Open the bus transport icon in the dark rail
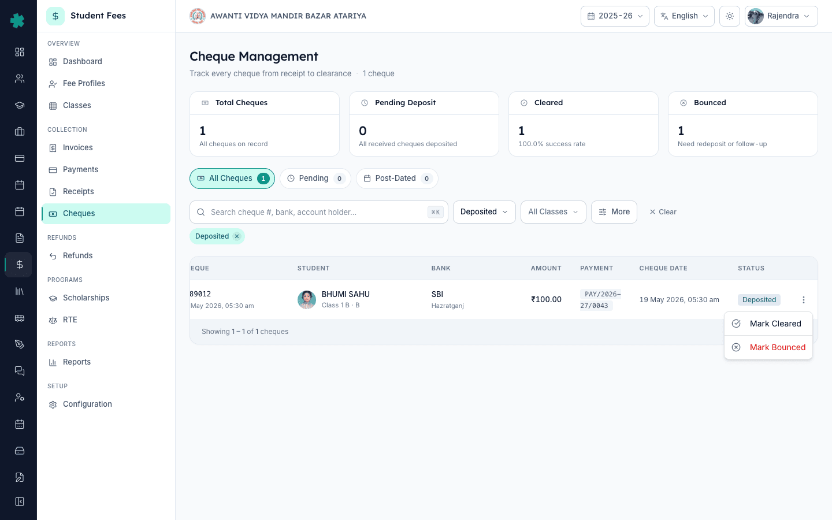This screenshot has width=832, height=520. [x=20, y=318]
